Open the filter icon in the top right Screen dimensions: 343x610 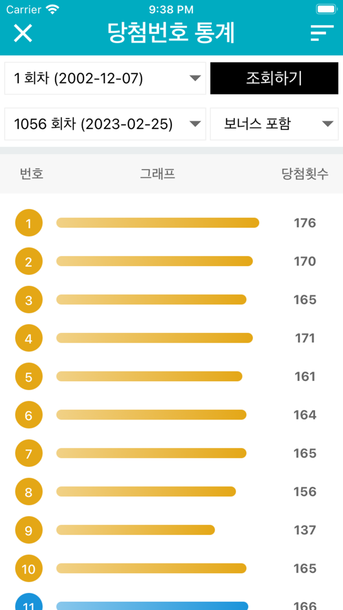[321, 33]
